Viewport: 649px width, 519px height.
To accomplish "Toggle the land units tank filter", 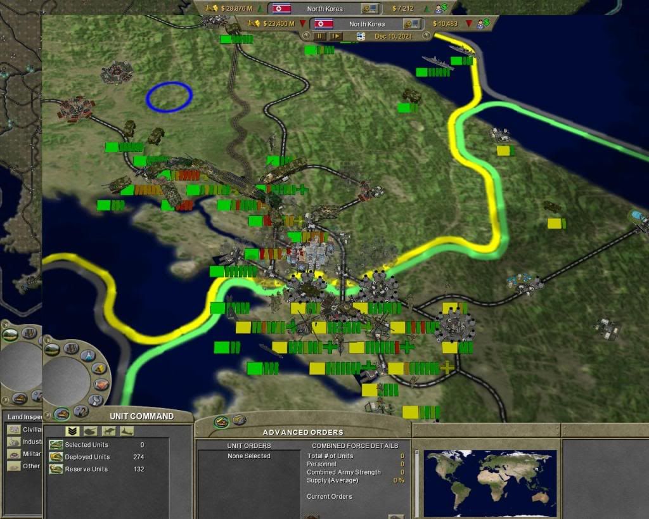I will pyautogui.click(x=90, y=432).
